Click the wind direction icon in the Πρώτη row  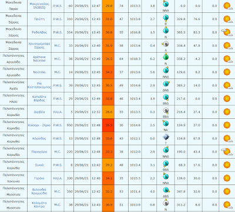[x=166, y=18]
